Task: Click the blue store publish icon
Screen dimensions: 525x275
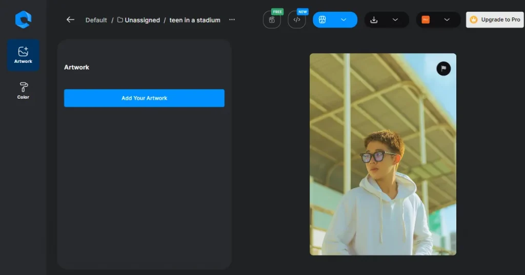Action: [322, 20]
